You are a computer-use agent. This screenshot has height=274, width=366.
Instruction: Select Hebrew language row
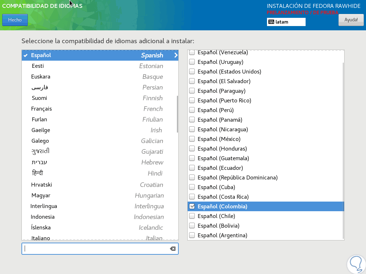click(100, 162)
